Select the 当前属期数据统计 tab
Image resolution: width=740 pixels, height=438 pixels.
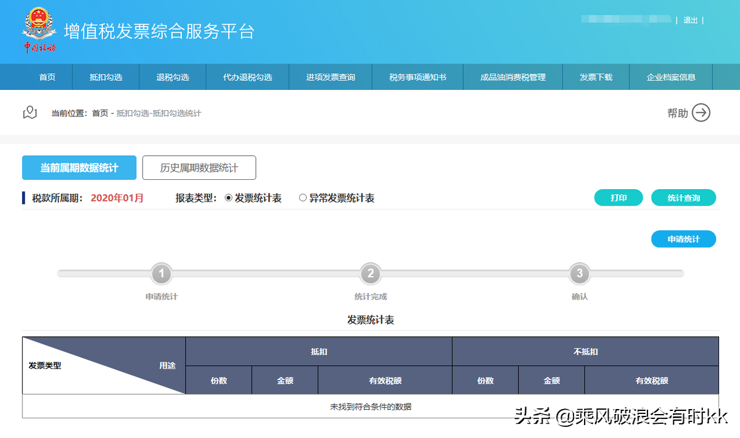[79, 167]
